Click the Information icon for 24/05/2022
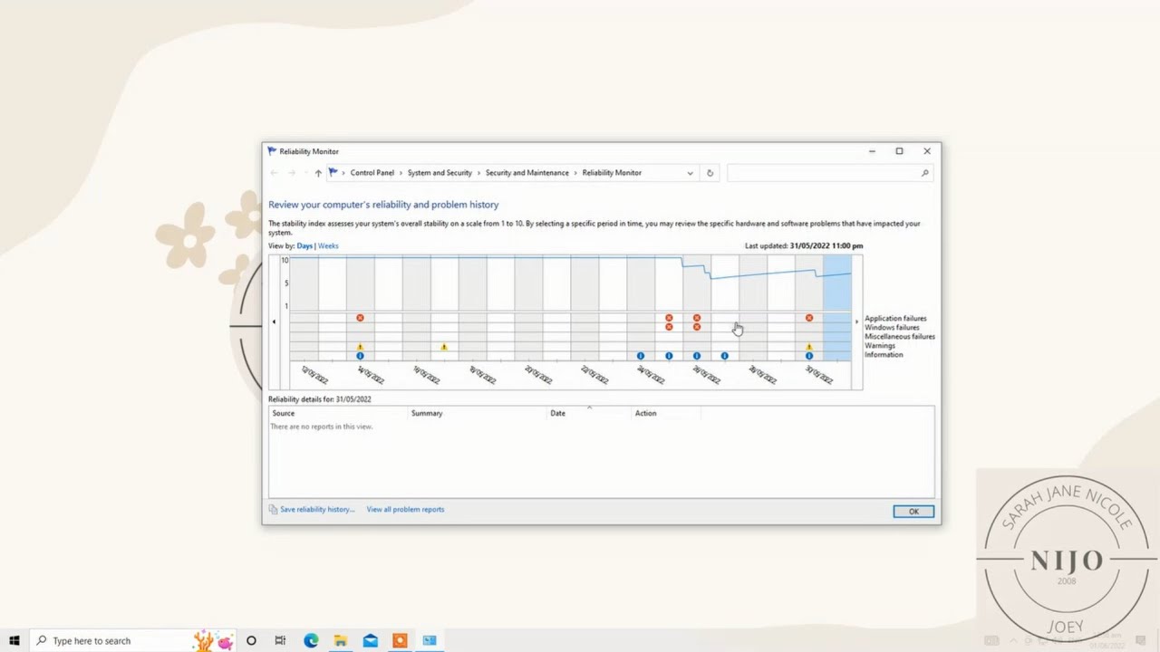1160x652 pixels. [x=641, y=356]
